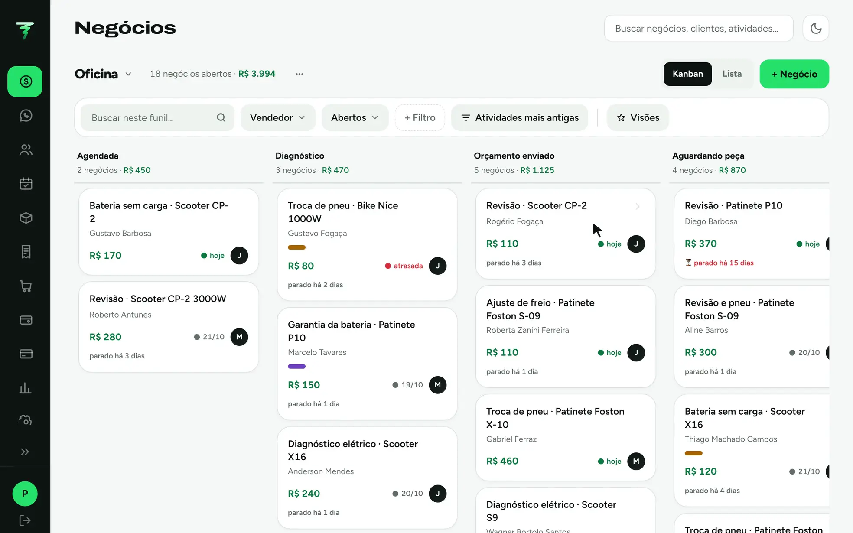
Task: Click avatar J on Roberta Zanini Ferreira card
Action: pyautogui.click(x=636, y=353)
